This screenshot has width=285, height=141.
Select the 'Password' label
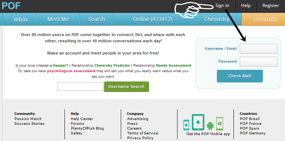pos(228,61)
